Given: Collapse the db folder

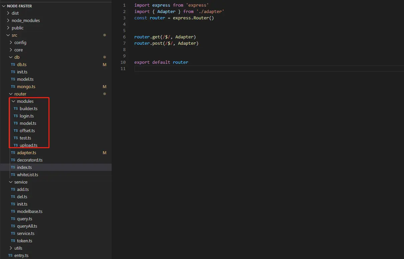Looking at the screenshot, I should pos(17,57).
